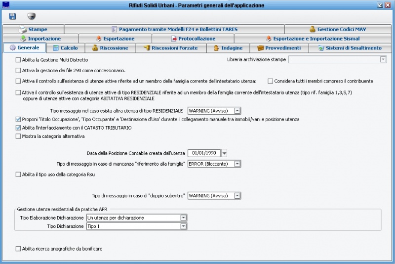The height and width of the screenshot is (264, 395).
Task: Switch to Gestione Codici MAV tab
Action: click(338, 29)
